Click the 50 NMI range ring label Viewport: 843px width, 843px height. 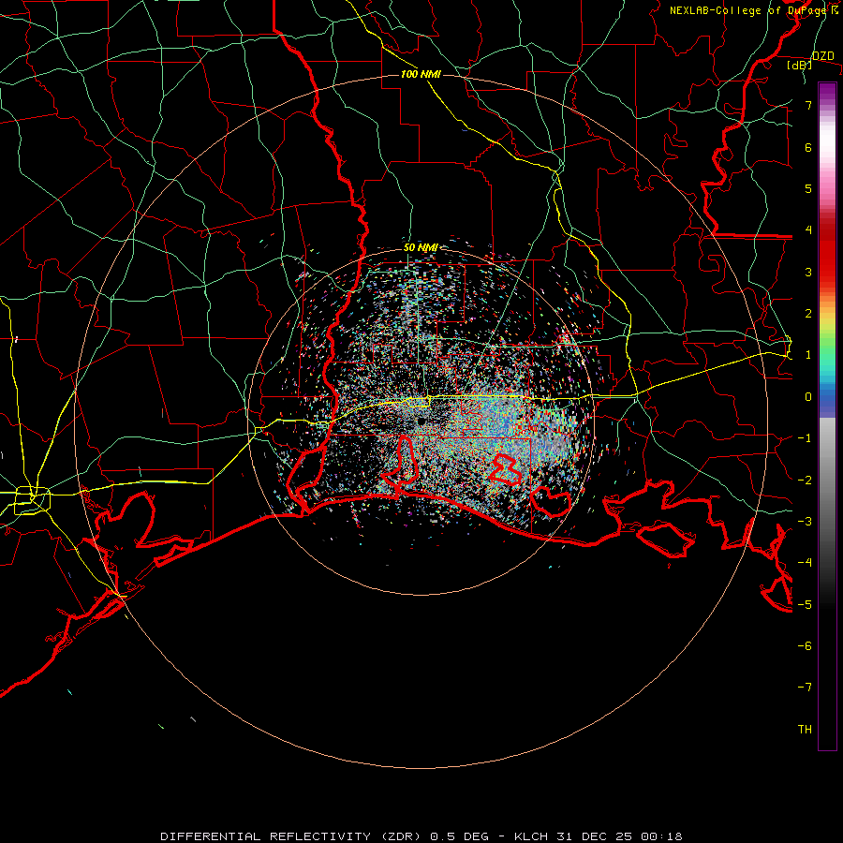421,248
